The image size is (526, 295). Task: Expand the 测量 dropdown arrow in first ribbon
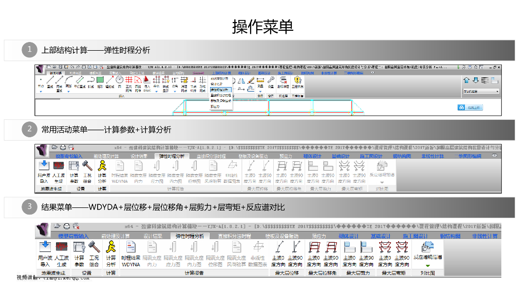260,91
